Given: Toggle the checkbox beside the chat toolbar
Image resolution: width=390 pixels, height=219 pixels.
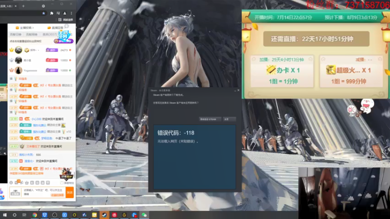Looking at the screenshot, I should point(62,183).
